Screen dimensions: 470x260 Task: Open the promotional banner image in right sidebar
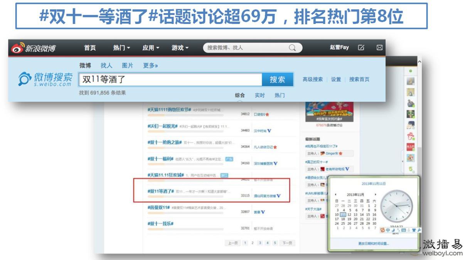330,111
